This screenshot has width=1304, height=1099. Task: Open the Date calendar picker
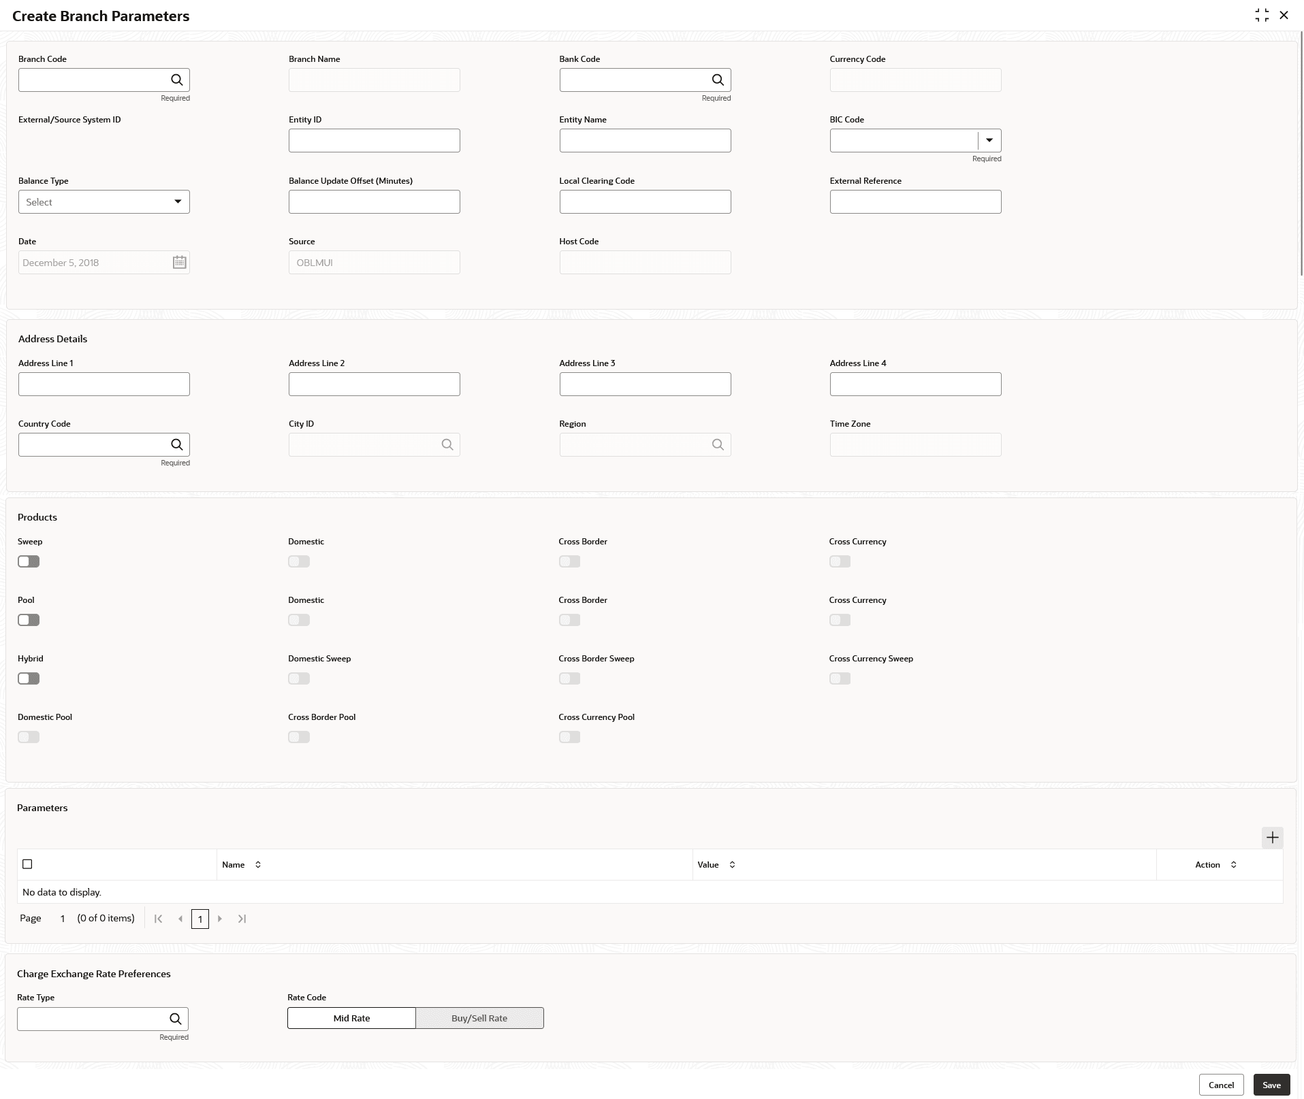[x=179, y=263]
